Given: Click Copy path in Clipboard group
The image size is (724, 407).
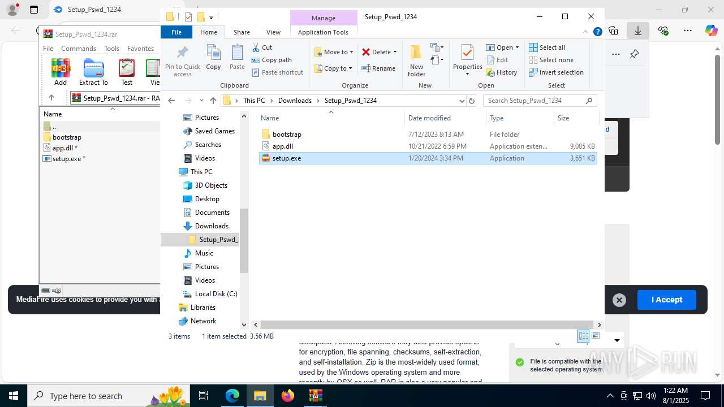Looking at the screenshot, I should pos(271,60).
